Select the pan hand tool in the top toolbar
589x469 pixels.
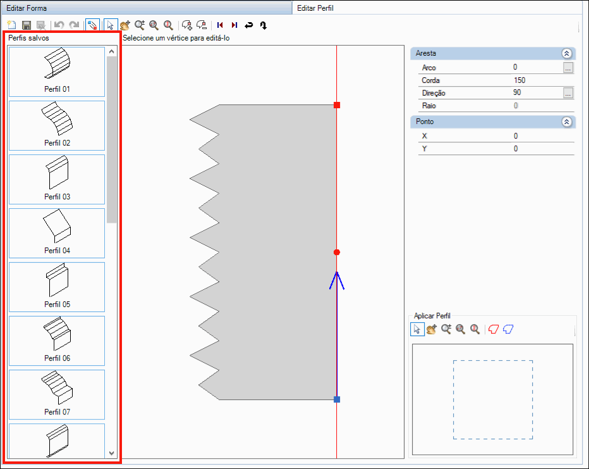point(124,25)
